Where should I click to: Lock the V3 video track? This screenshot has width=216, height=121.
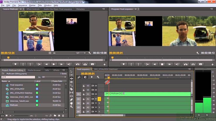[x=83, y=86]
